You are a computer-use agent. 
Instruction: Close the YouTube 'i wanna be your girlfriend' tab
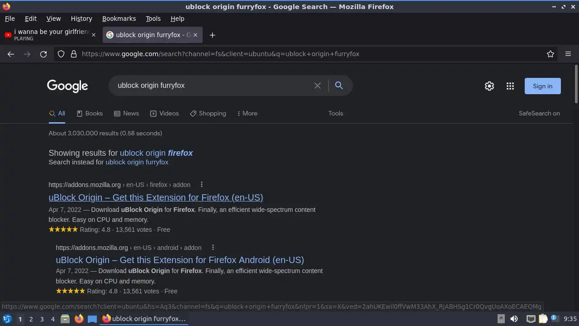coord(94,35)
